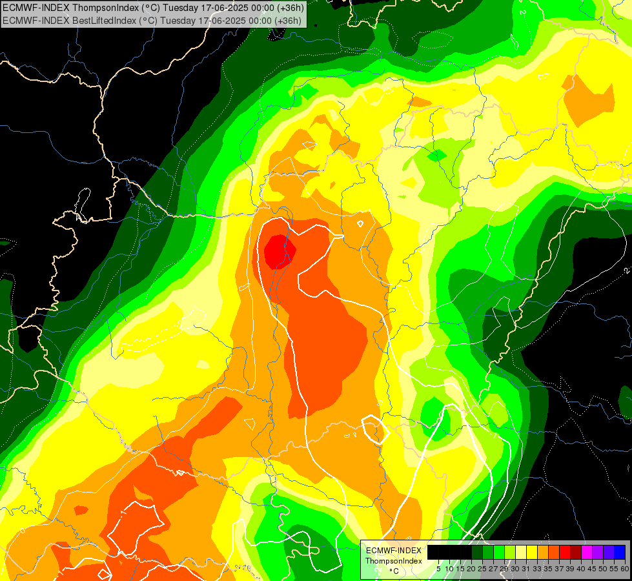This screenshot has width=632, height=581.
Task: Click the legend tick label 60
Action: tap(625, 569)
